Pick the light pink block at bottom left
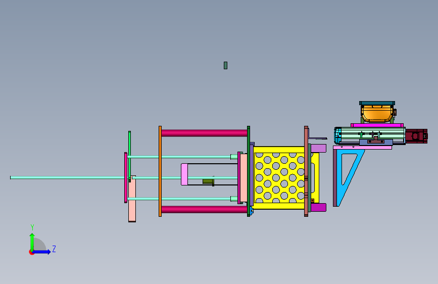Image resolution: width=438 pixels, height=284 pixels. tap(132, 199)
